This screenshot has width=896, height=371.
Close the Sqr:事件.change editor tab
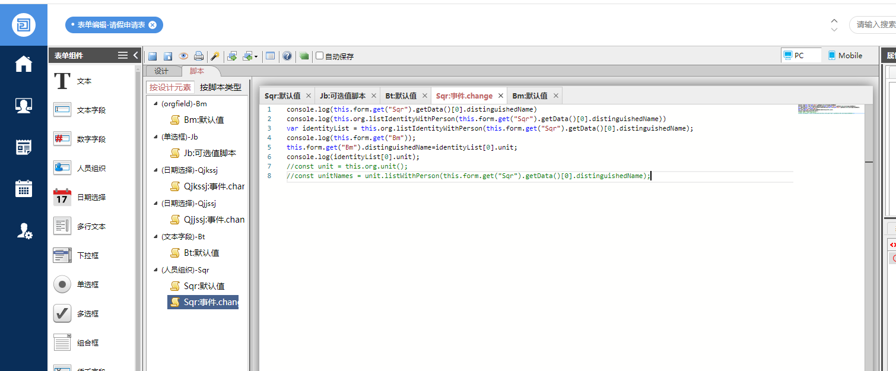point(500,96)
